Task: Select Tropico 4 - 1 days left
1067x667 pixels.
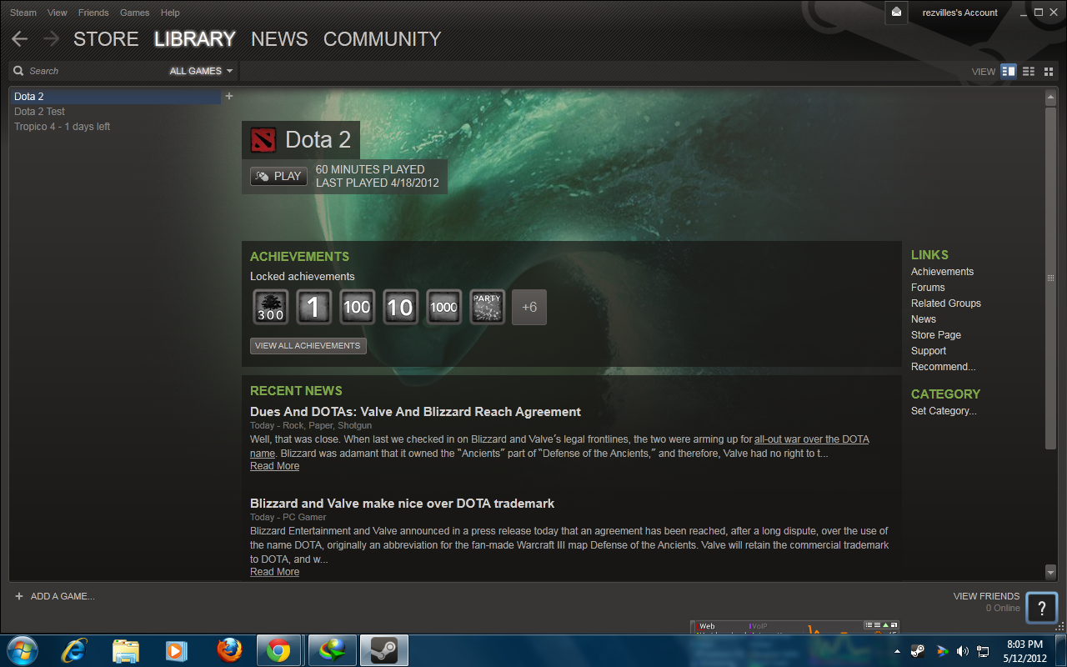Action: (63, 127)
